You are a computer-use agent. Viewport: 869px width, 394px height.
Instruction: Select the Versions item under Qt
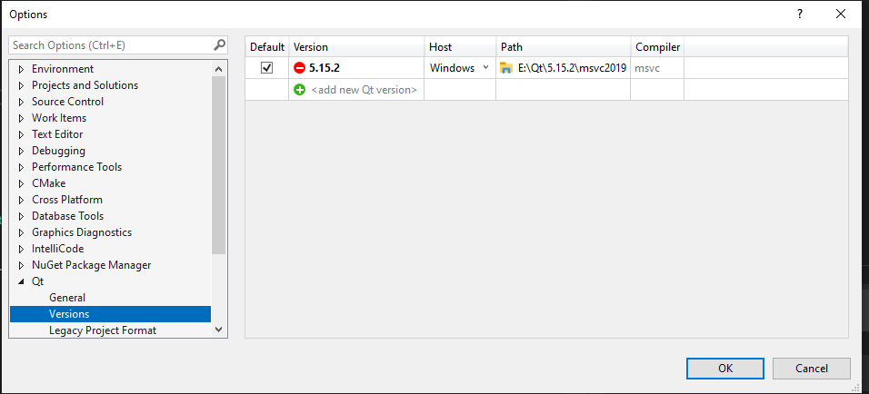pos(110,314)
